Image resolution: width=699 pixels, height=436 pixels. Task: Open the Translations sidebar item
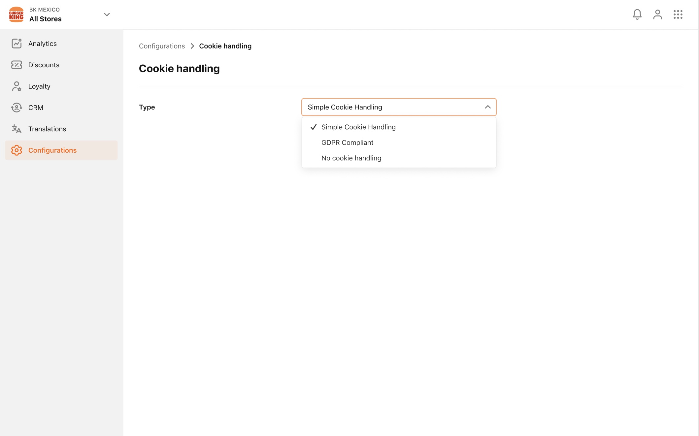(61, 129)
